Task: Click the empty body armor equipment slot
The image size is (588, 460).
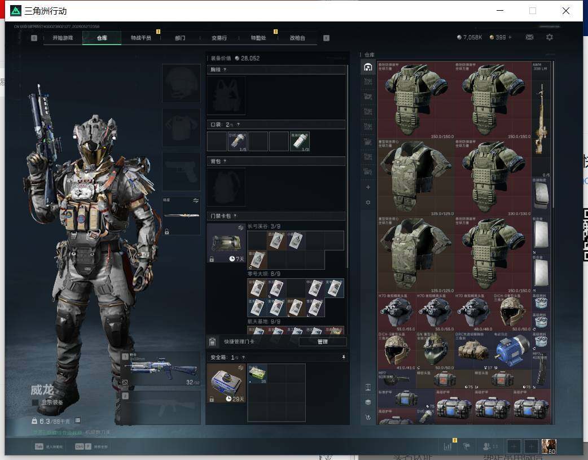Action: [x=181, y=128]
